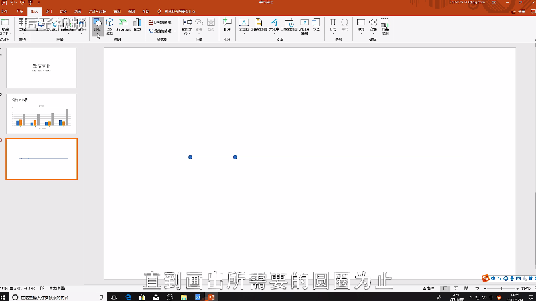Screen dimensions: 536x301
Task: Insert Date and Time
Action: pos(289,25)
